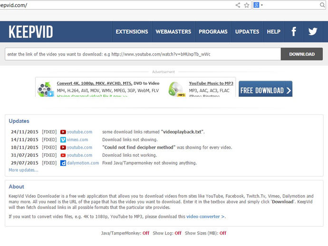Click the KEEPVID logo
Image resolution: width=328 pixels, height=246 pixels.
pos(31,32)
